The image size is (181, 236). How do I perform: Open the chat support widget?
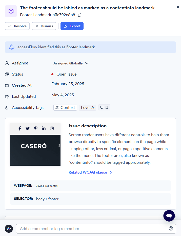(x=169, y=216)
